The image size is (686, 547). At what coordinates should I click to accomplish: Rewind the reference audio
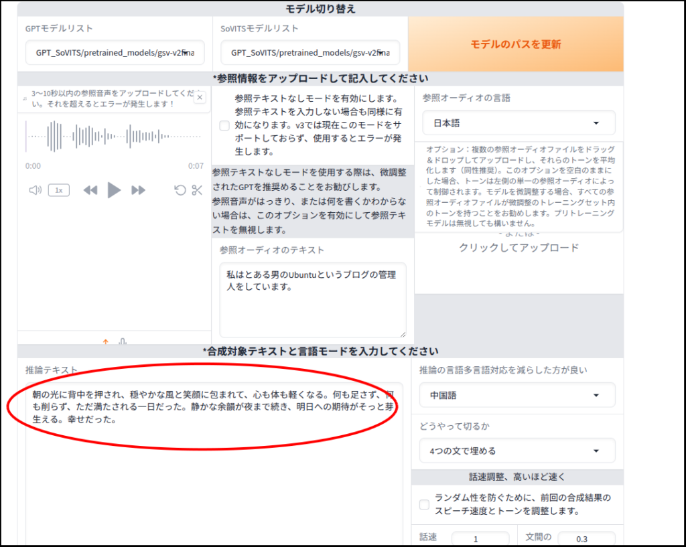click(90, 190)
